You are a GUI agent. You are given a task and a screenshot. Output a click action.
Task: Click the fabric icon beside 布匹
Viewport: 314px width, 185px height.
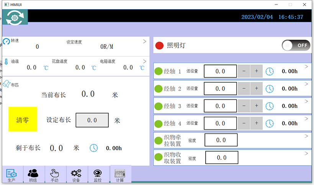tap(7, 84)
